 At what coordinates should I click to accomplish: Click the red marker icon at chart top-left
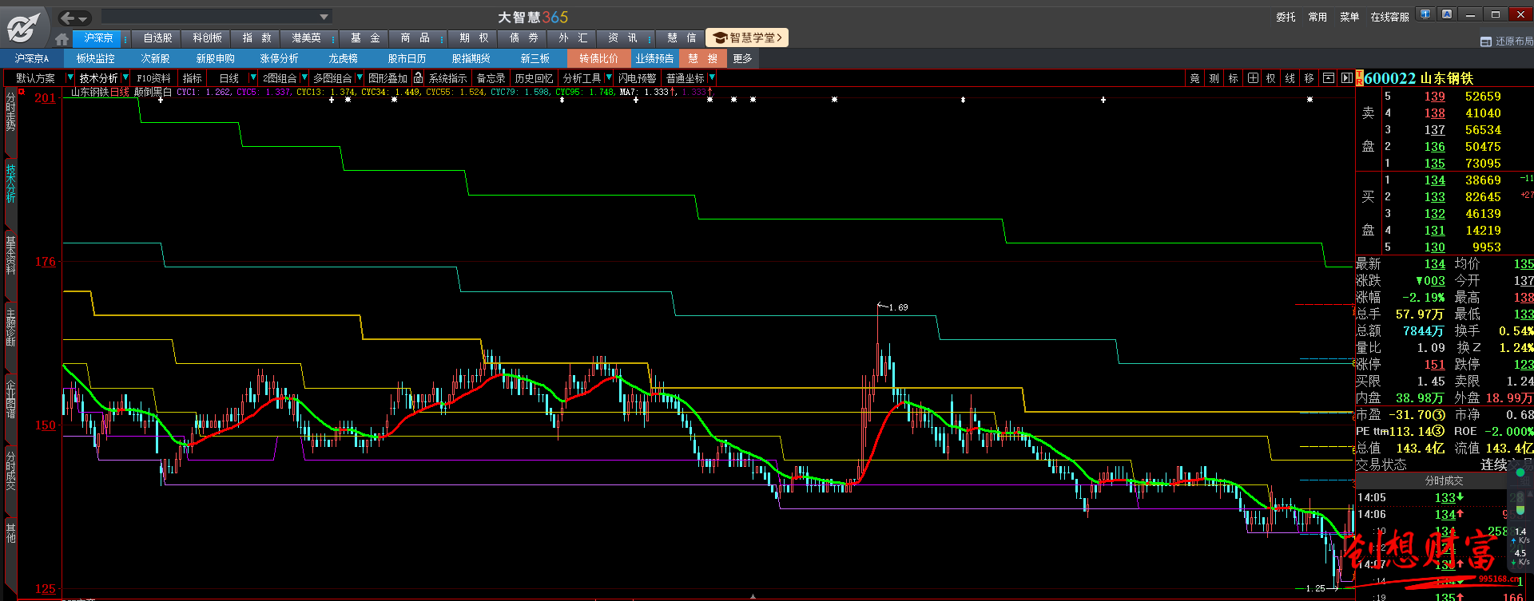pos(22,93)
